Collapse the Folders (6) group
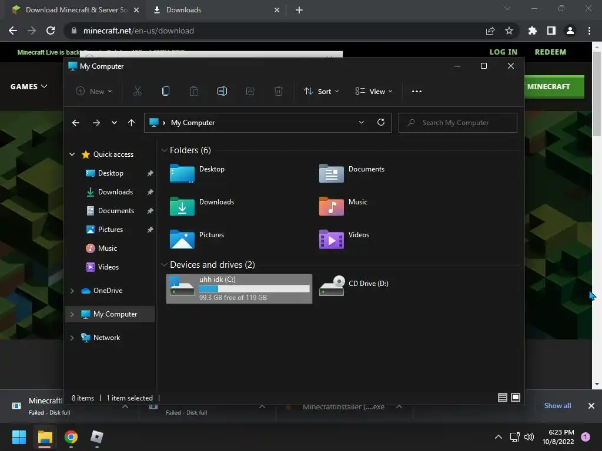Screen dimensions: 602x451 coord(165,150)
